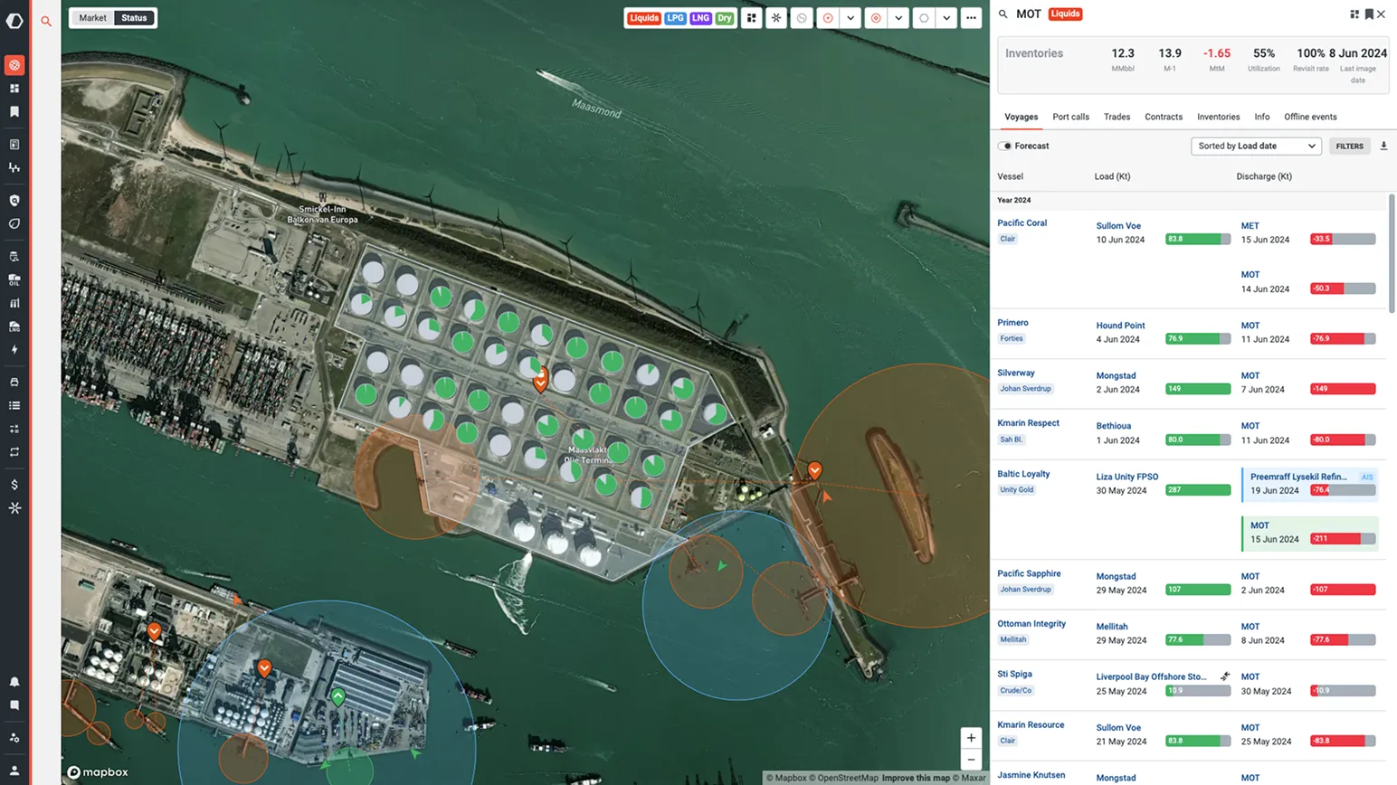Open the user profile icon in the sidebar

(x=14, y=771)
